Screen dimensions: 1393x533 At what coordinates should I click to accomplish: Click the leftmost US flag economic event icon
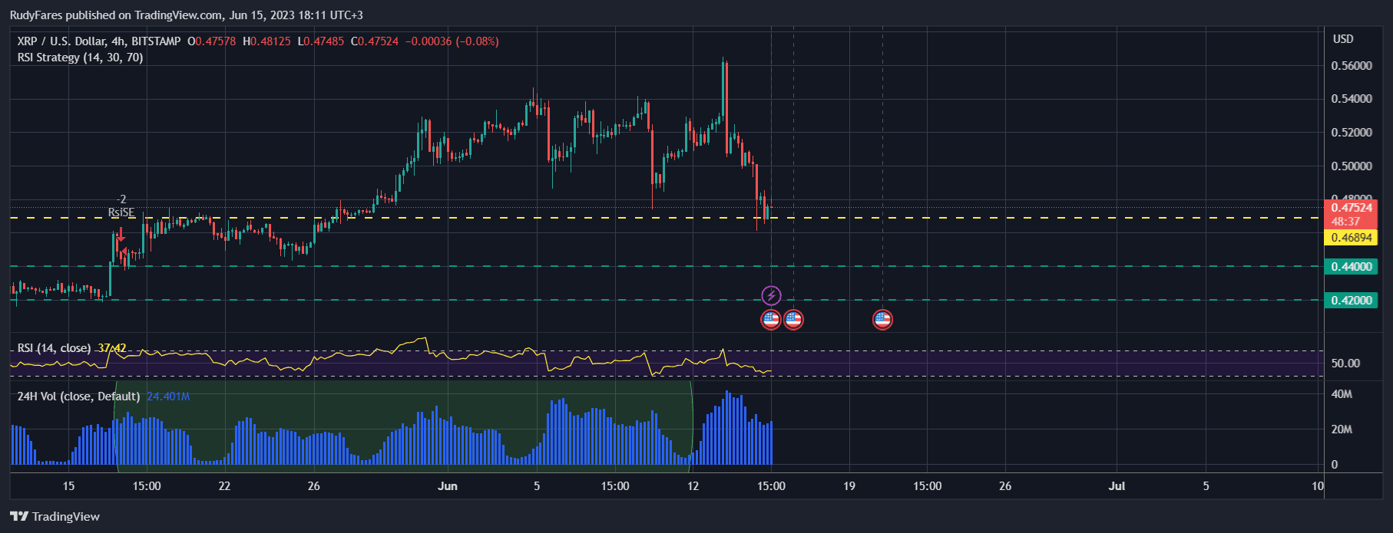point(771,320)
